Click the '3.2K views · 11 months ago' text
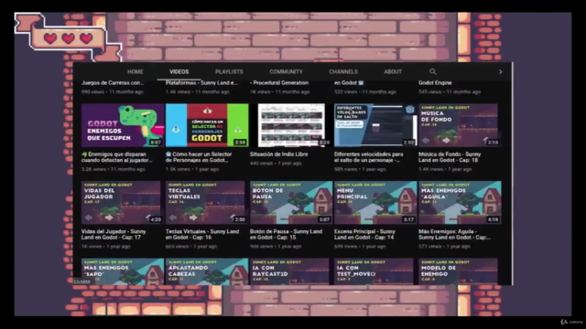The width and height of the screenshot is (586, 329). point(113,169)
